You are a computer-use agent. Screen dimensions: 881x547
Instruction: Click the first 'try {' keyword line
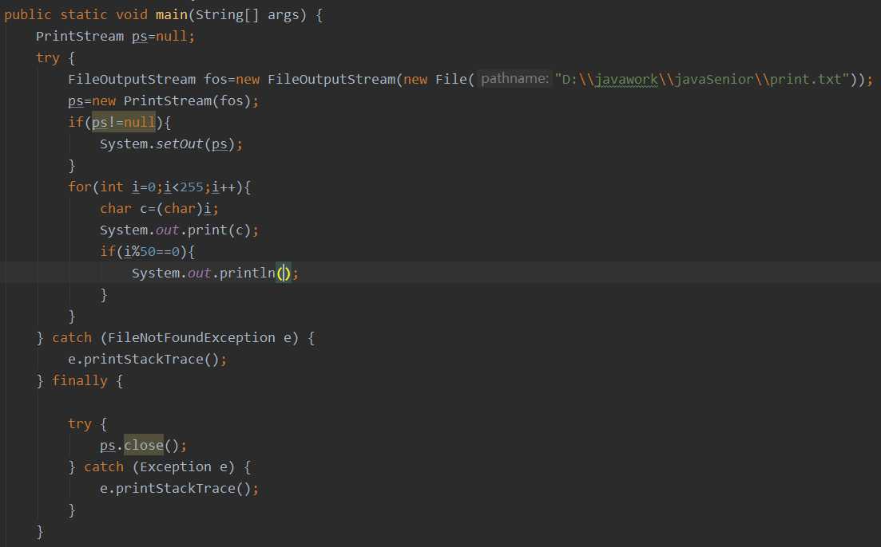tap(56, 57)
